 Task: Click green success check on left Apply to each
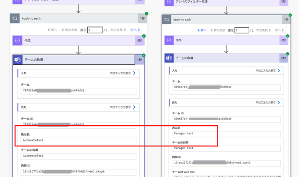coord(146,14)
